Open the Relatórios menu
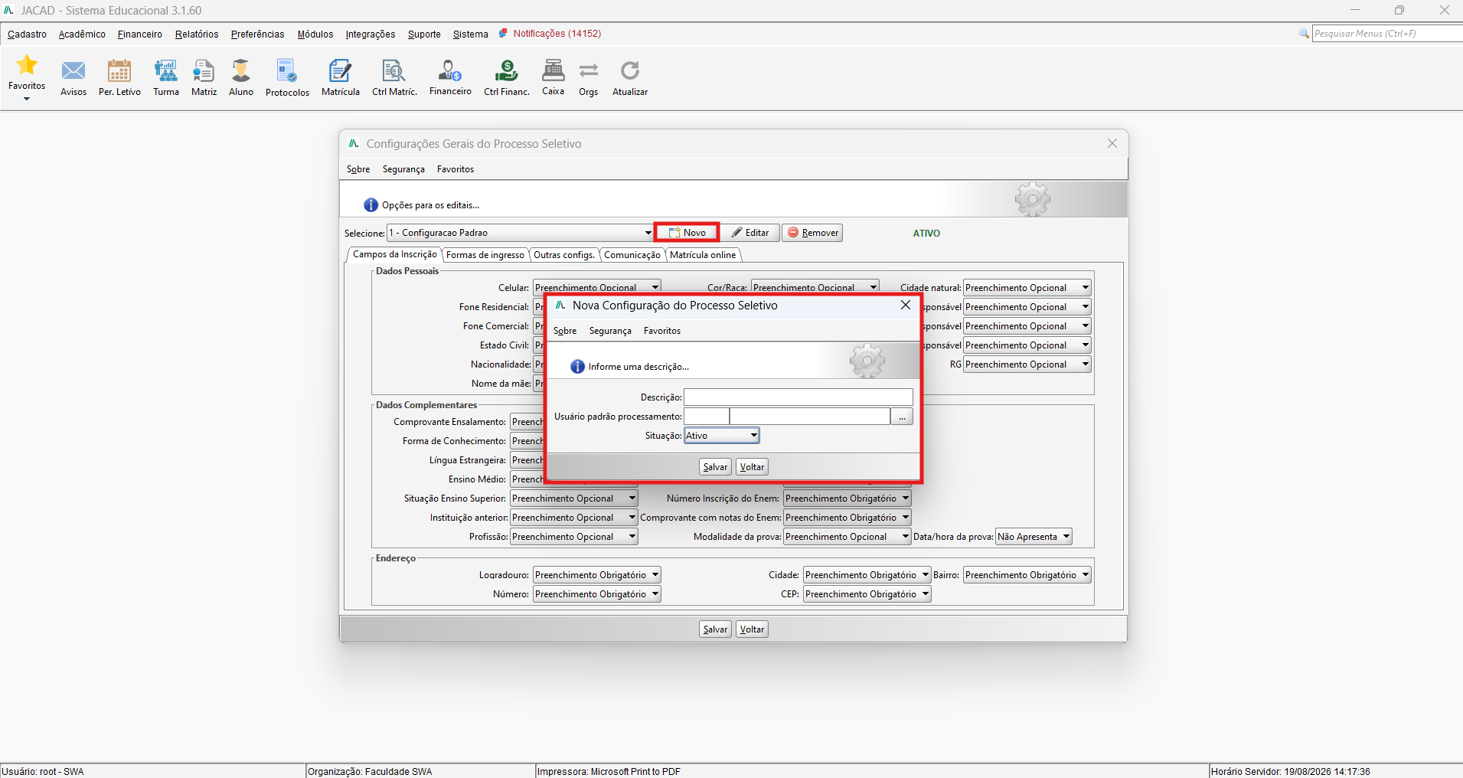The height and width of the screenshot is (778, 1463). (197, 34)
